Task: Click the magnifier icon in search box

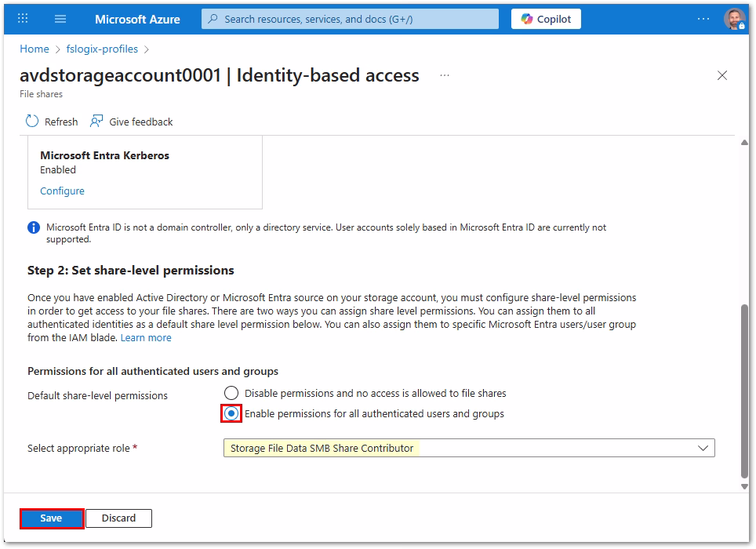Action: [213, 19]
